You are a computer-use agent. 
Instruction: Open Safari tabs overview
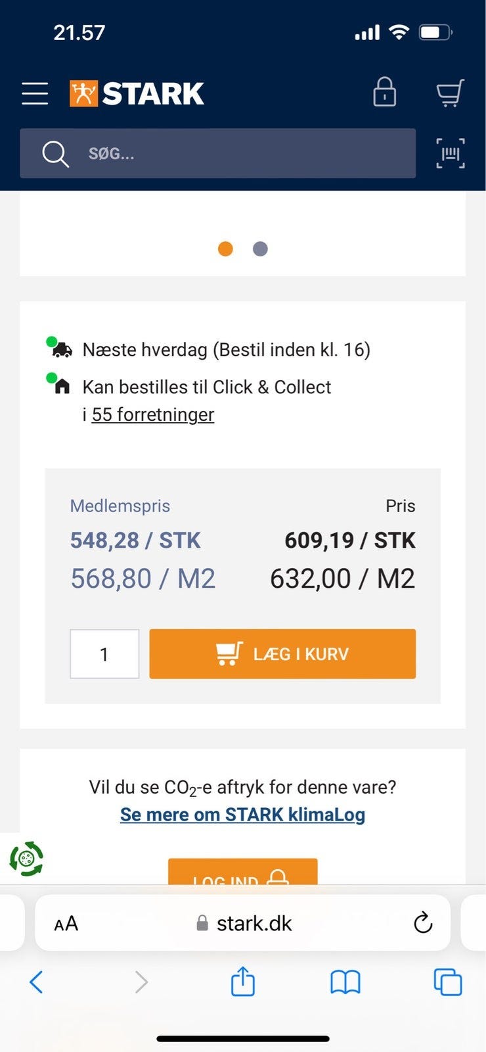(448, 982)
